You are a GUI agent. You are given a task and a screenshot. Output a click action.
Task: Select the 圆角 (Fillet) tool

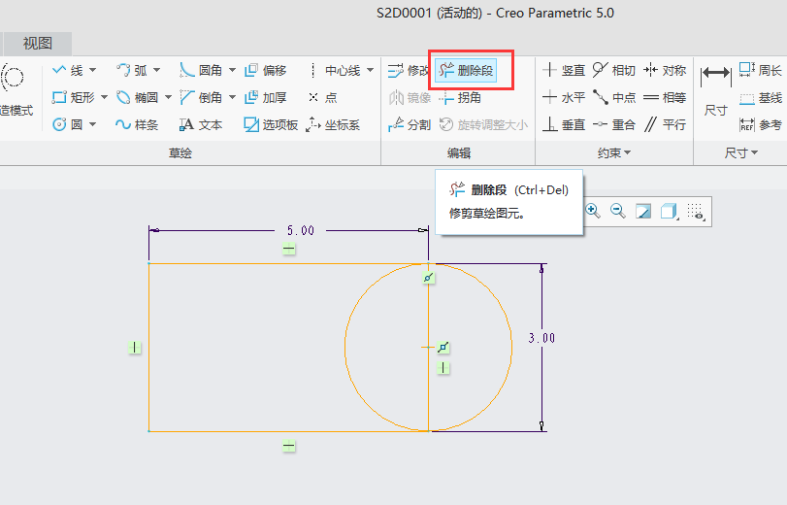(x=201, y=70)
